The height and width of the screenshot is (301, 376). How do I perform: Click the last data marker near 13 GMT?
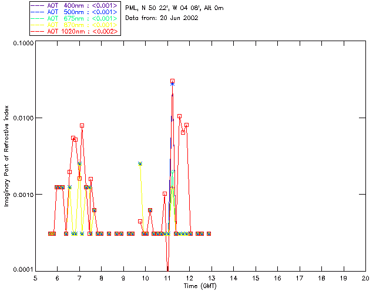coord(209,233)
